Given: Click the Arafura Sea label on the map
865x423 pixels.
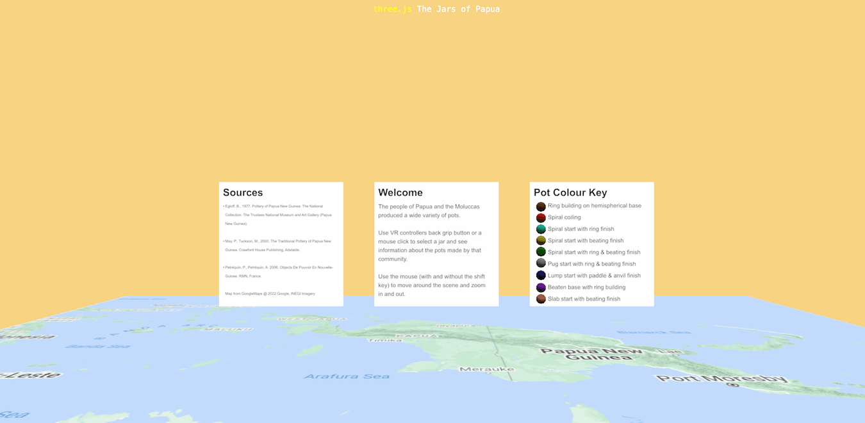Looking at the screenshot, I should pyautogui.click(x=347, y=376).
